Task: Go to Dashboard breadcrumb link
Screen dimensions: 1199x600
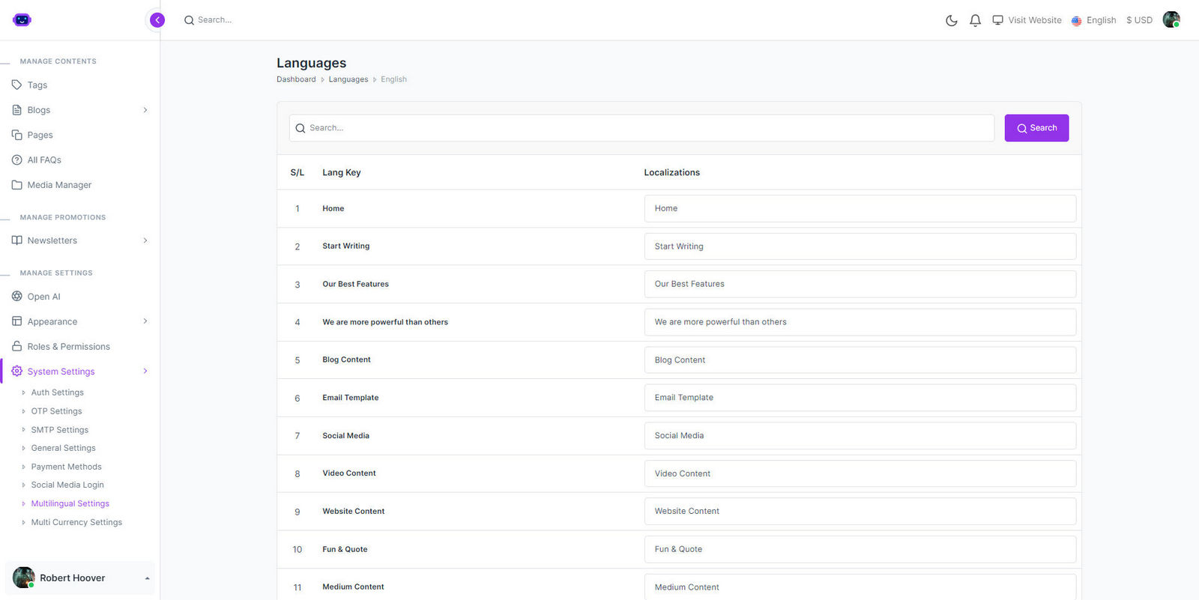Action: pos(296,79)
